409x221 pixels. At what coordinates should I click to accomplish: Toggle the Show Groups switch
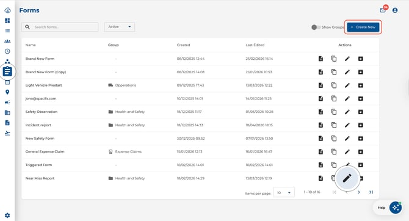click(316, 27)
